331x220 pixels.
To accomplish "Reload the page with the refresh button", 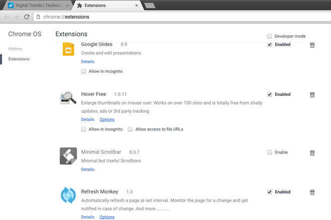I will click(x=27, y=16).
